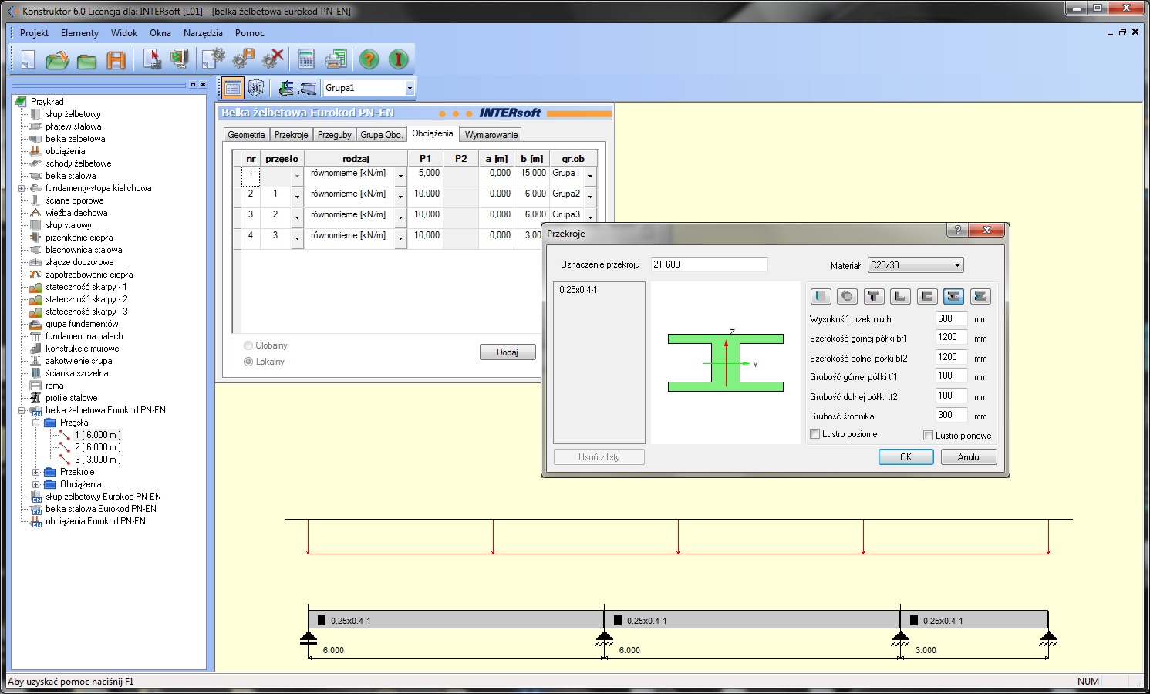Click Anuluj in the Przekroje dialog
1150x694 pixels.
coord(969,457)
